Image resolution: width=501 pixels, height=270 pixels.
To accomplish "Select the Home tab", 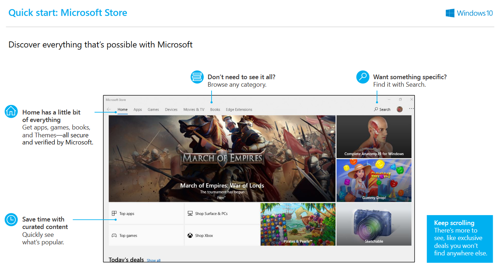I will point(123,109).
